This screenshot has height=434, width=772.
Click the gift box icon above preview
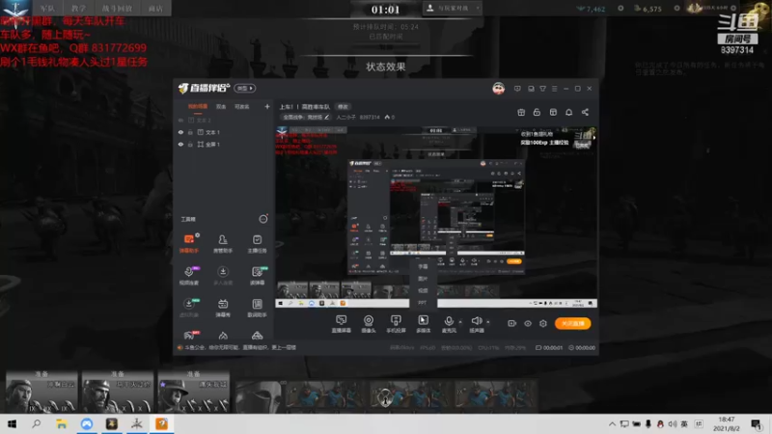521,112
